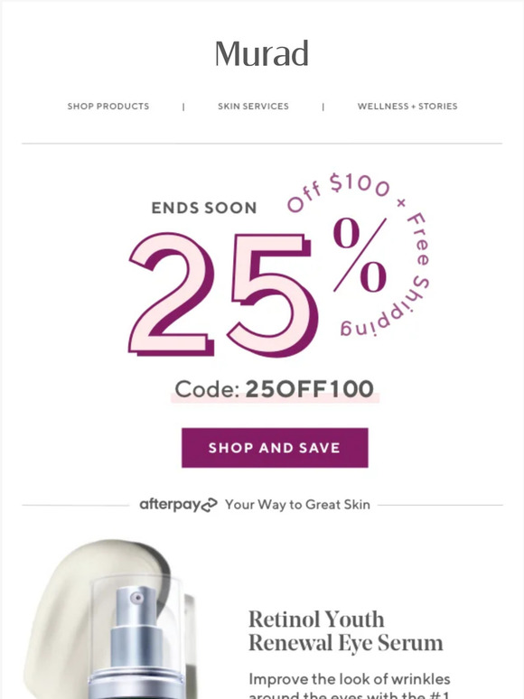Open the Retinol Youth Renewal Eye Serum title
524x699 pixels.
pyautogui.click(x=346, y=630)
